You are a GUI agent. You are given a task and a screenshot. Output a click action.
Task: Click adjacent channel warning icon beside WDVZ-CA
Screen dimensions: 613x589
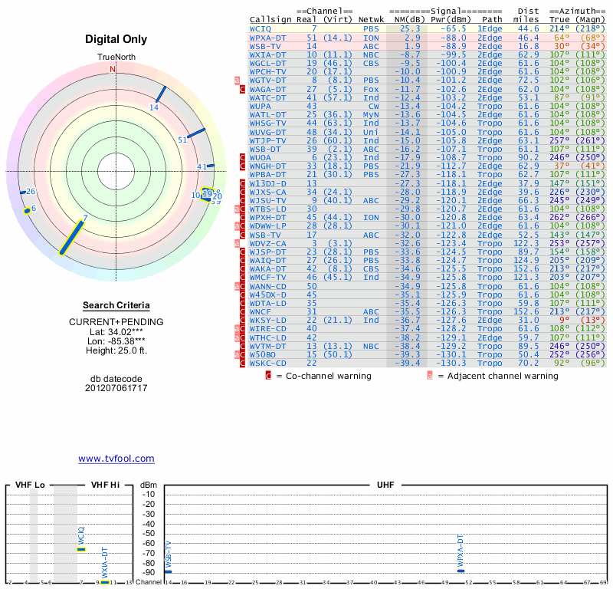(x=238, y=244)
